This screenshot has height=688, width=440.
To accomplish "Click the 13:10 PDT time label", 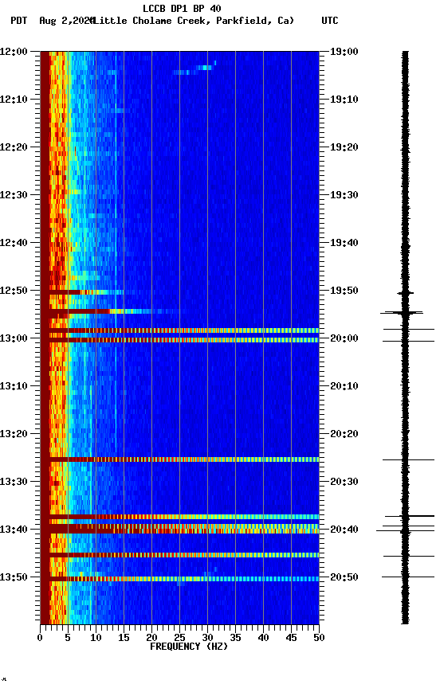I will coord(14,386).
